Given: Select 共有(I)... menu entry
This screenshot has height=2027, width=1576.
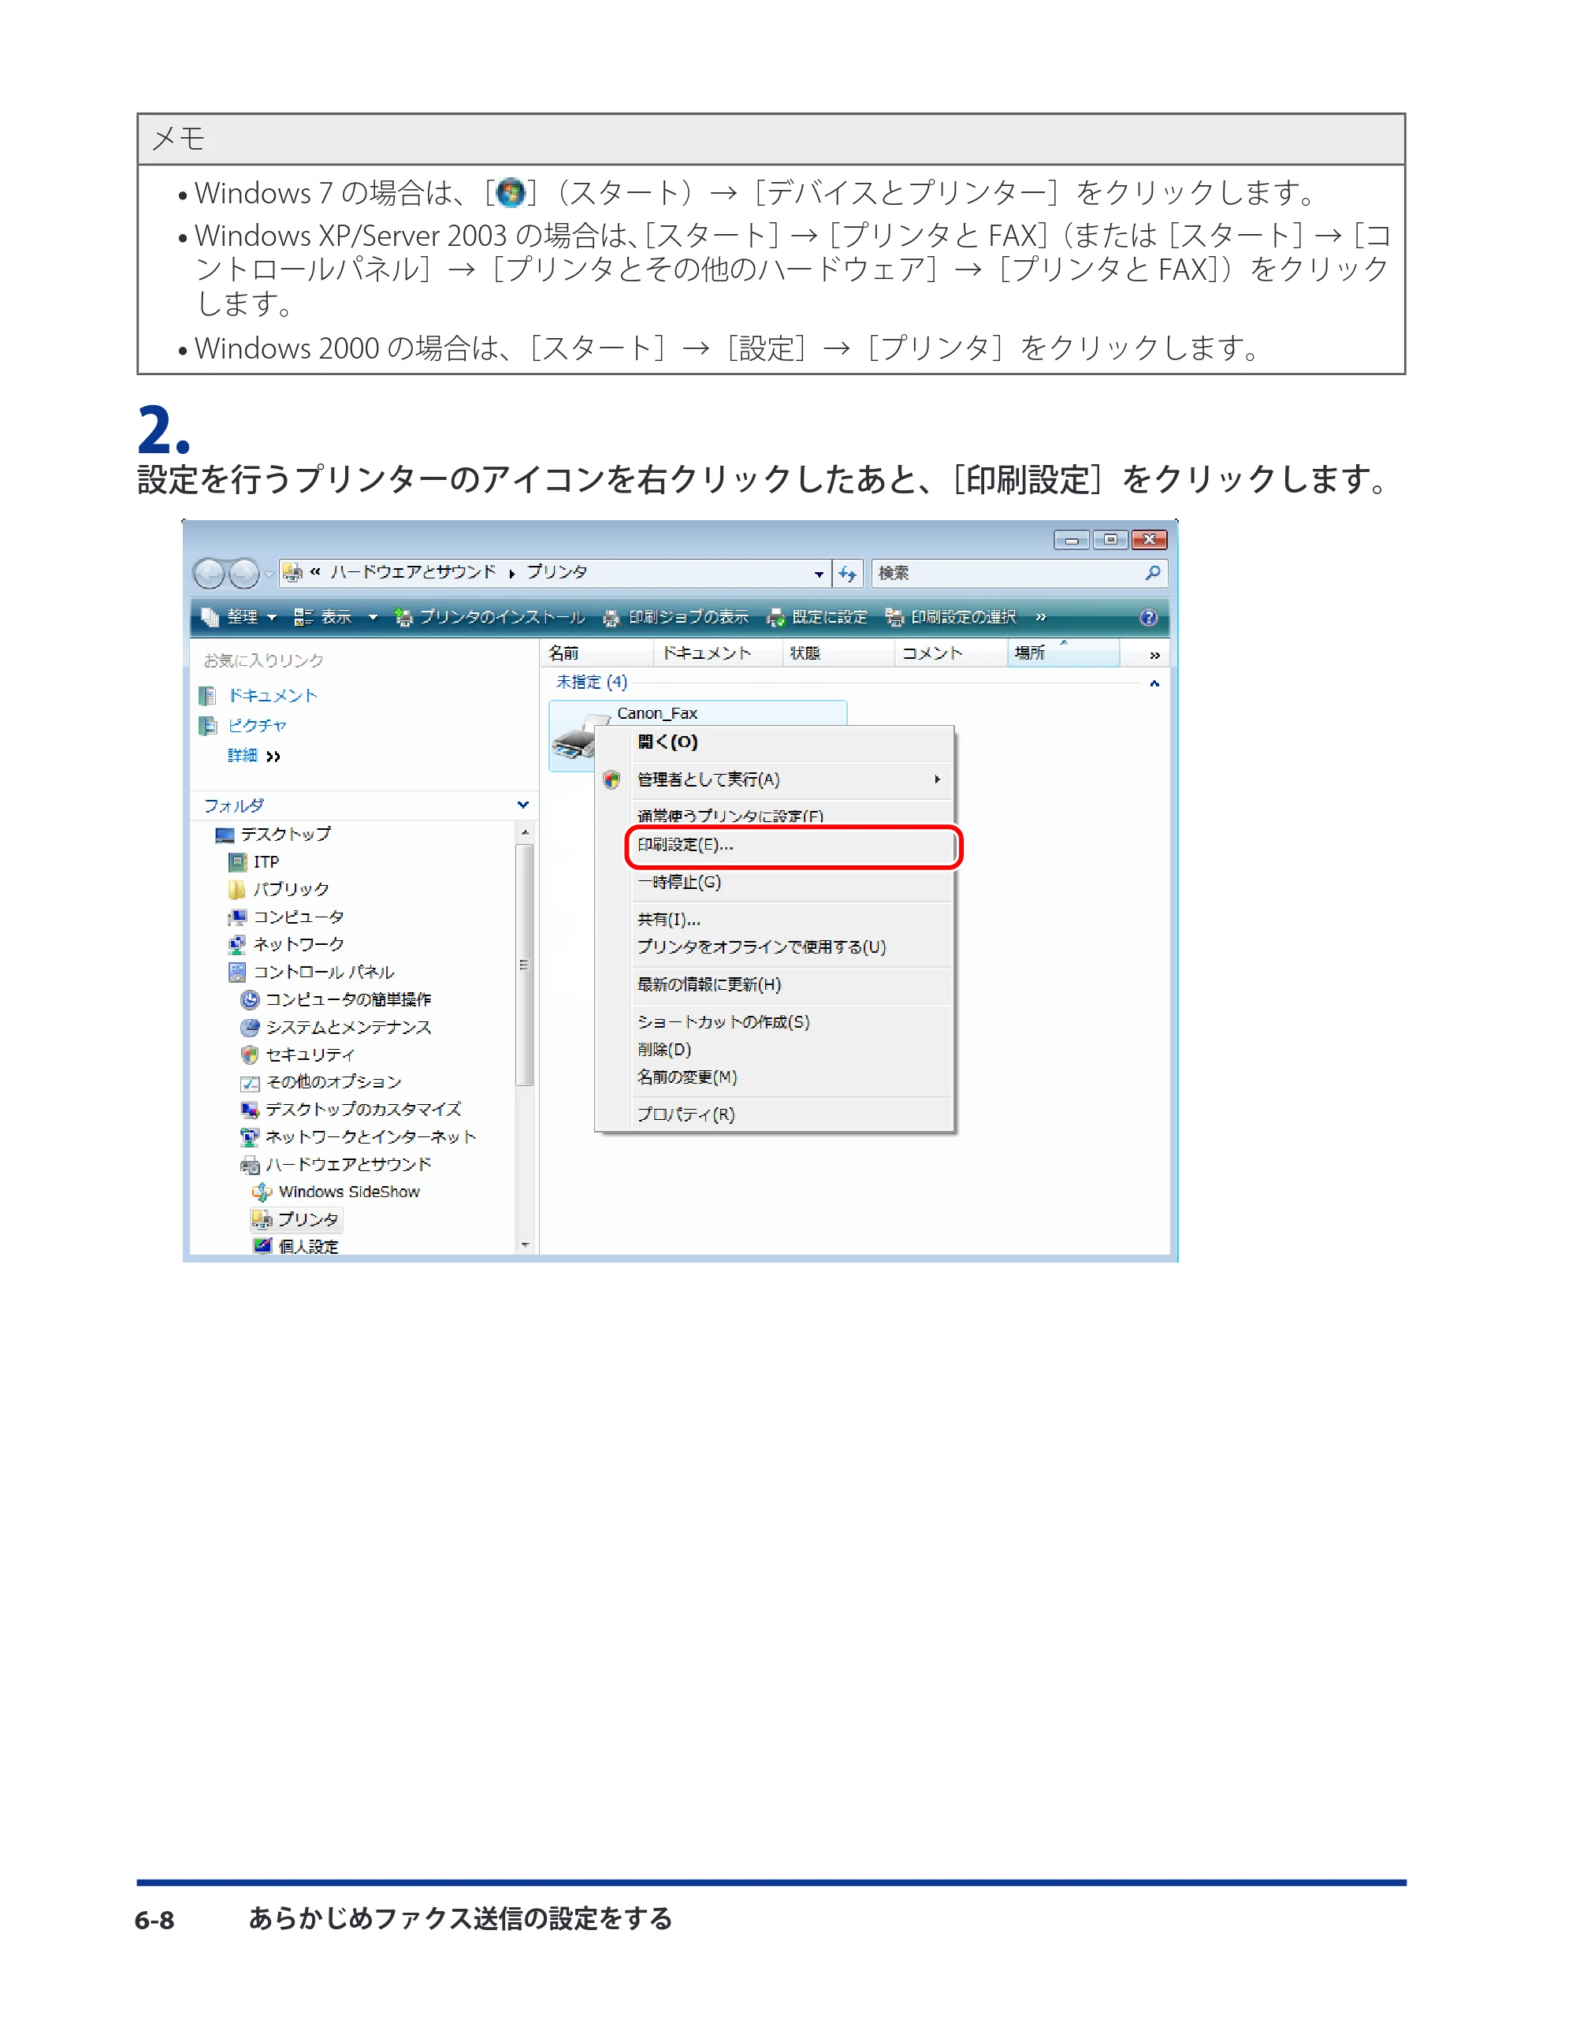Looking at the screenshot, I should [x=792, y=919].
